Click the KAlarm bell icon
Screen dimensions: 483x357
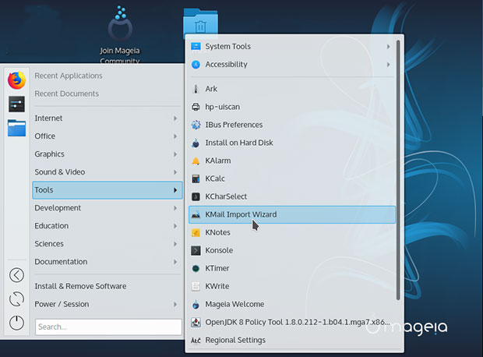pyautogui.click(x=196, y=161)
